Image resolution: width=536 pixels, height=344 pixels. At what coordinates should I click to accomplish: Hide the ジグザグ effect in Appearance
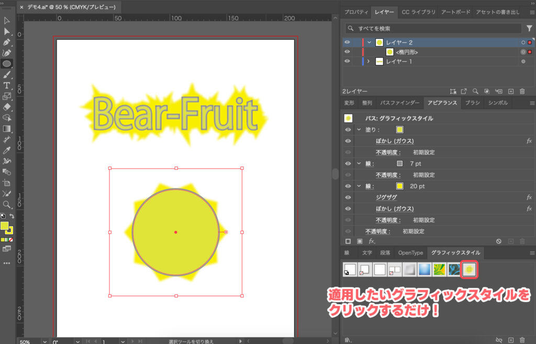pyautogui.click(x=348, y=197)
